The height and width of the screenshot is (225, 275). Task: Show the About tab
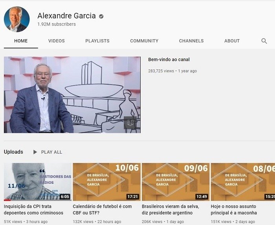pyautogui.click(x=232, y=41)
